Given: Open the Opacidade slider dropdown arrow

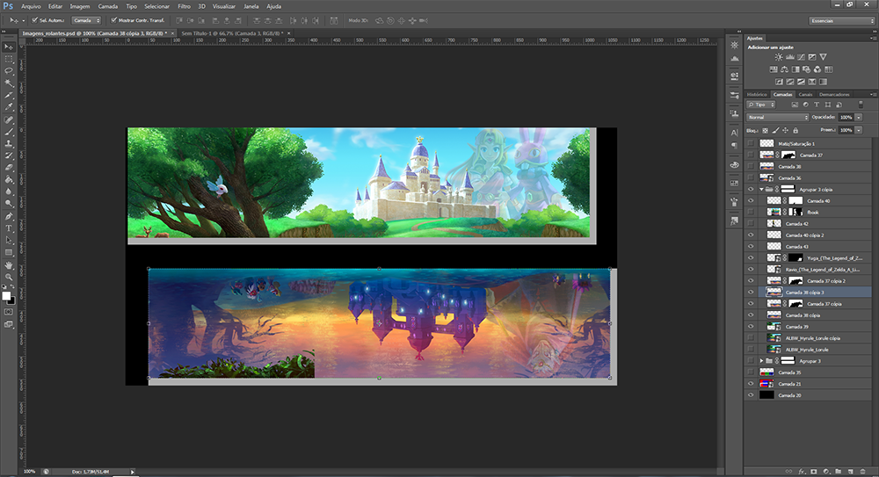Looking at the screenshot, I should pyautogui.click(x=858, y=117).
